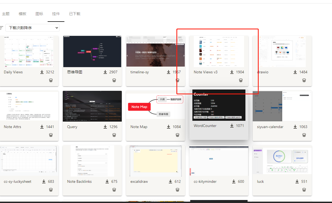Open the 思维导图 dark mind map thumbnail
The height and width of the screenshot is (203, 332).
pyautogui.click(x=92, y=51)
